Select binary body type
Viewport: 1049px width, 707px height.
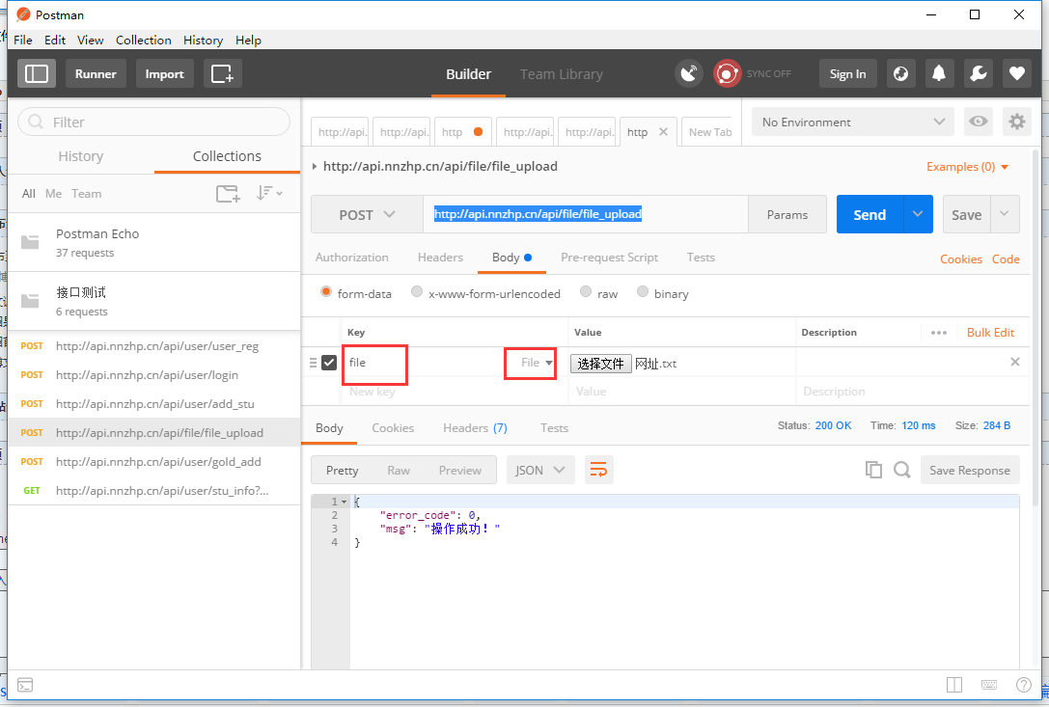[643, 292]
